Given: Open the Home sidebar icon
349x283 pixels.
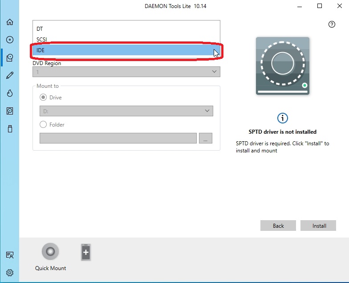Looking at the screenshot, I should pos(10,22).
